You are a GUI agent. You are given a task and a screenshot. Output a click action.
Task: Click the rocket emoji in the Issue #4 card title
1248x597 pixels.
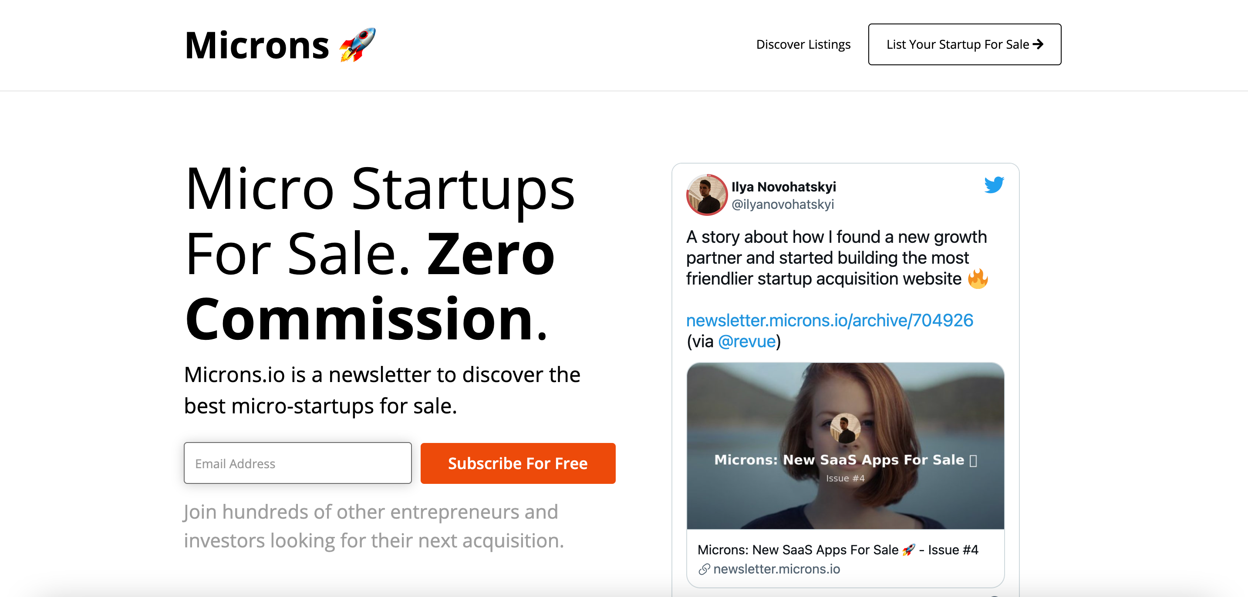pyautogui.click(x=908, y=550)
